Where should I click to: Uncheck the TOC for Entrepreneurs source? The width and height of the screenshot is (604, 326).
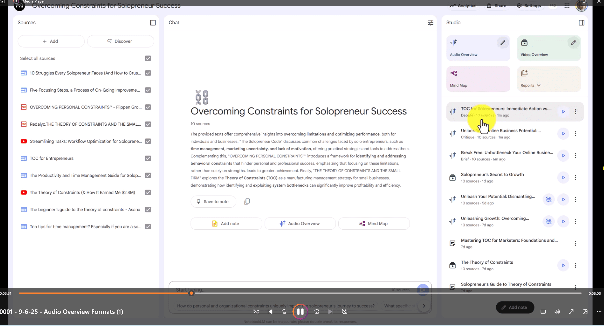point(148,159)
